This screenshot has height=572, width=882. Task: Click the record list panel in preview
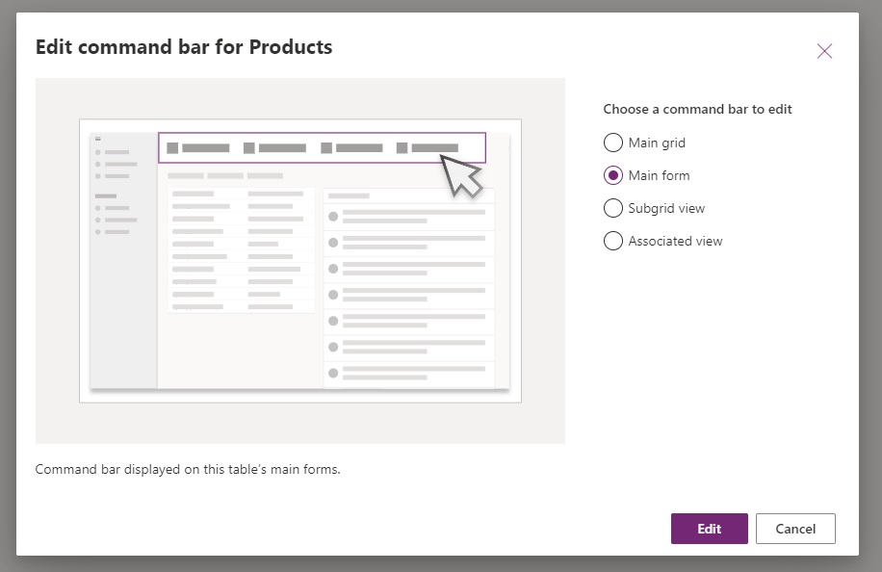pyautogui.click(x=409, y=288)
